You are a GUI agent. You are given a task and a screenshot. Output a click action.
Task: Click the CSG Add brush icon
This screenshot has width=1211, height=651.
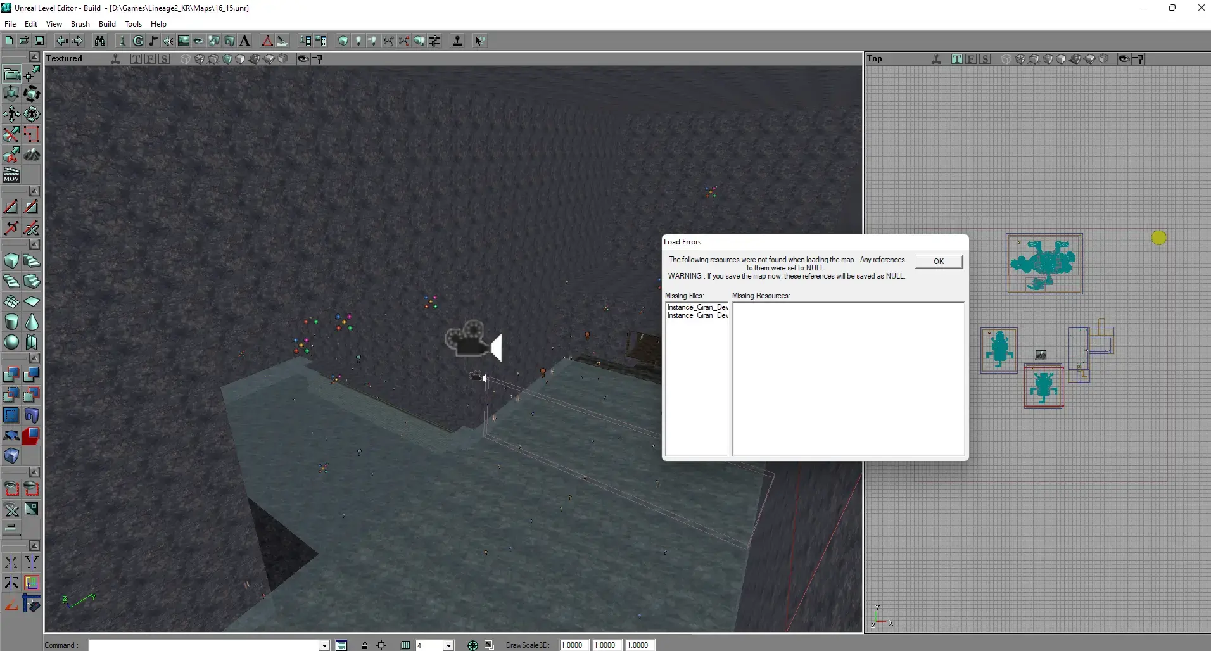pos(11,375)
